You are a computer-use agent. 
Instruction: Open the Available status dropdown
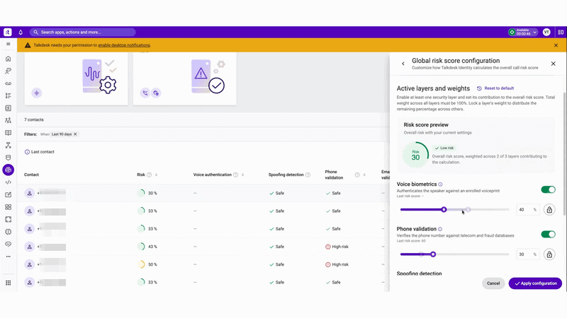[x=523, y=32]
